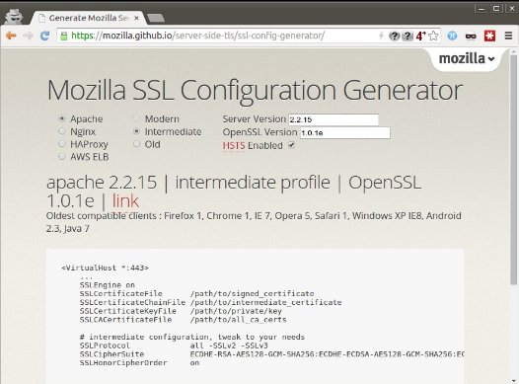Click the OpenSSL Version input field
Screen dimensions: 519x384
(x=345, y=132)
